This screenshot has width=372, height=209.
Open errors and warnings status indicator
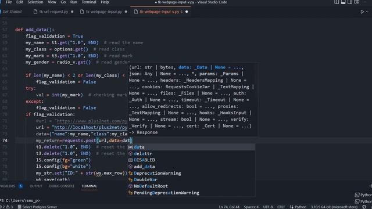point(7,207)
